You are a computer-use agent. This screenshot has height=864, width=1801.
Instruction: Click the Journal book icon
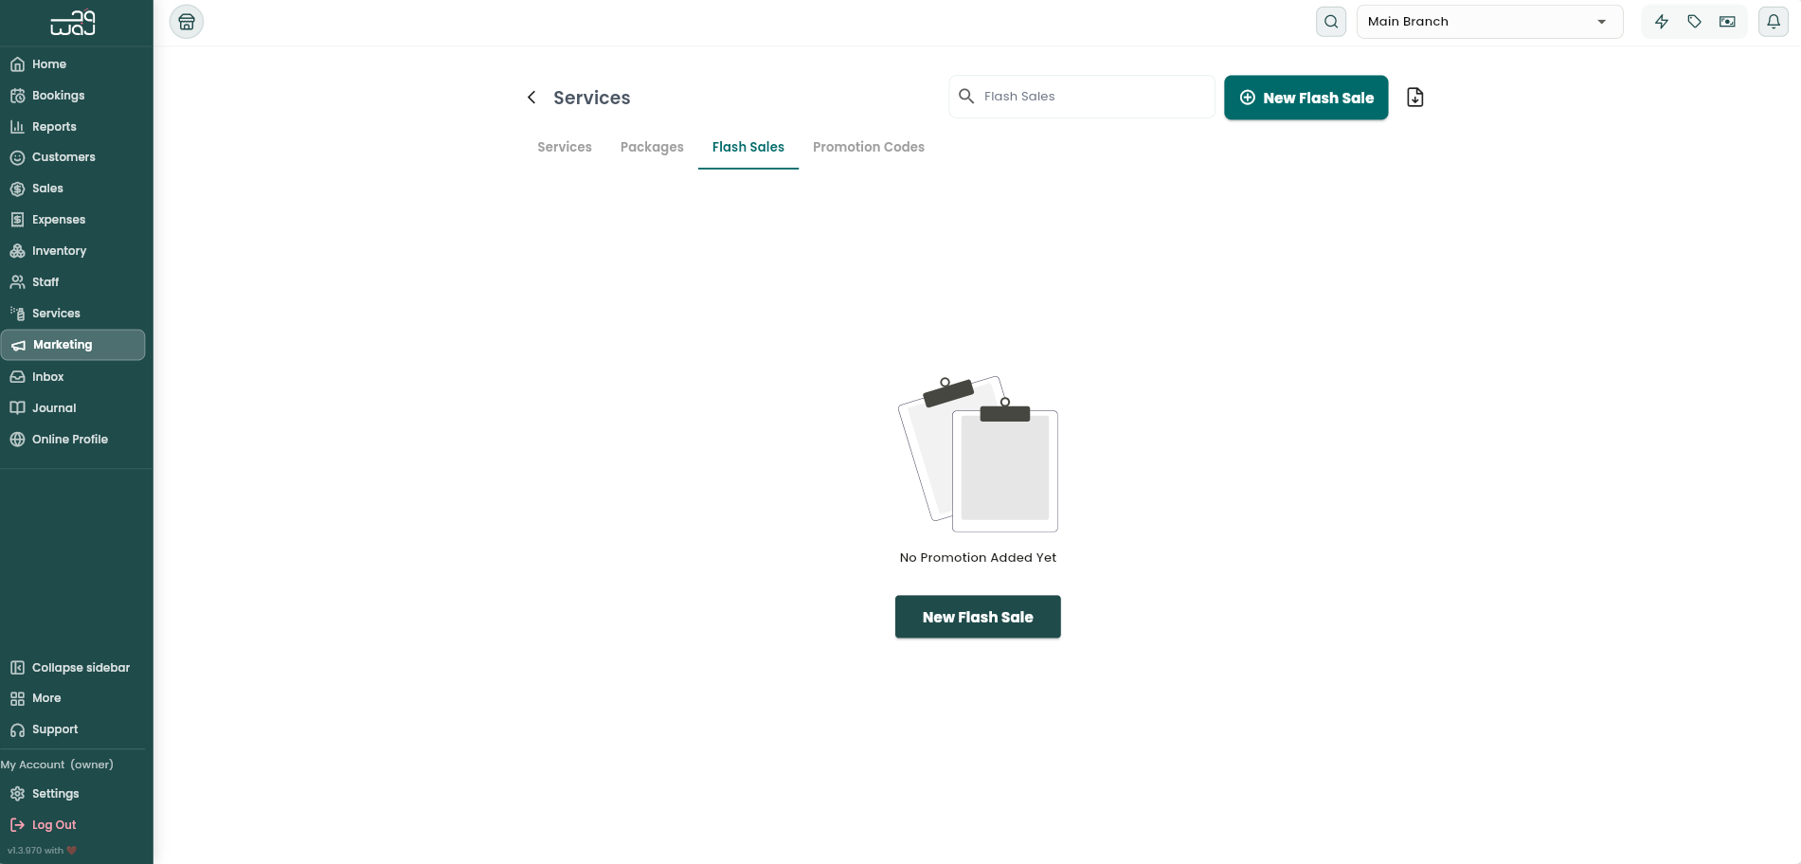coord(17,408)
